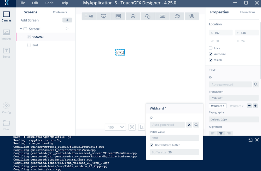Open the 3D box widget category
261x171 pixels.
177,16
